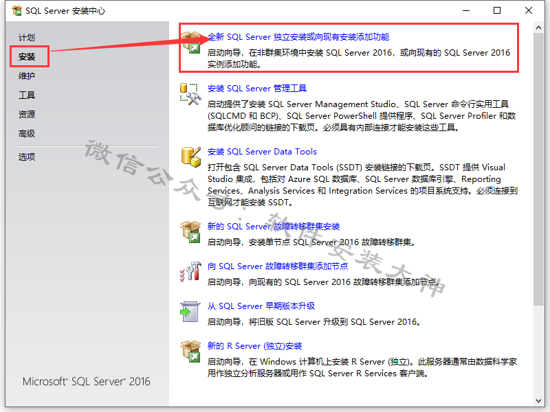This screenshot has width=550, height=412.
Task: Open link 全新 SQL Server 独立安装或向现有安装添加功能
Action: click(x=298, y=37)
